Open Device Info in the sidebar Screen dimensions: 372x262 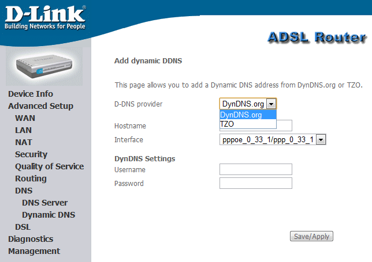(31, 94)
